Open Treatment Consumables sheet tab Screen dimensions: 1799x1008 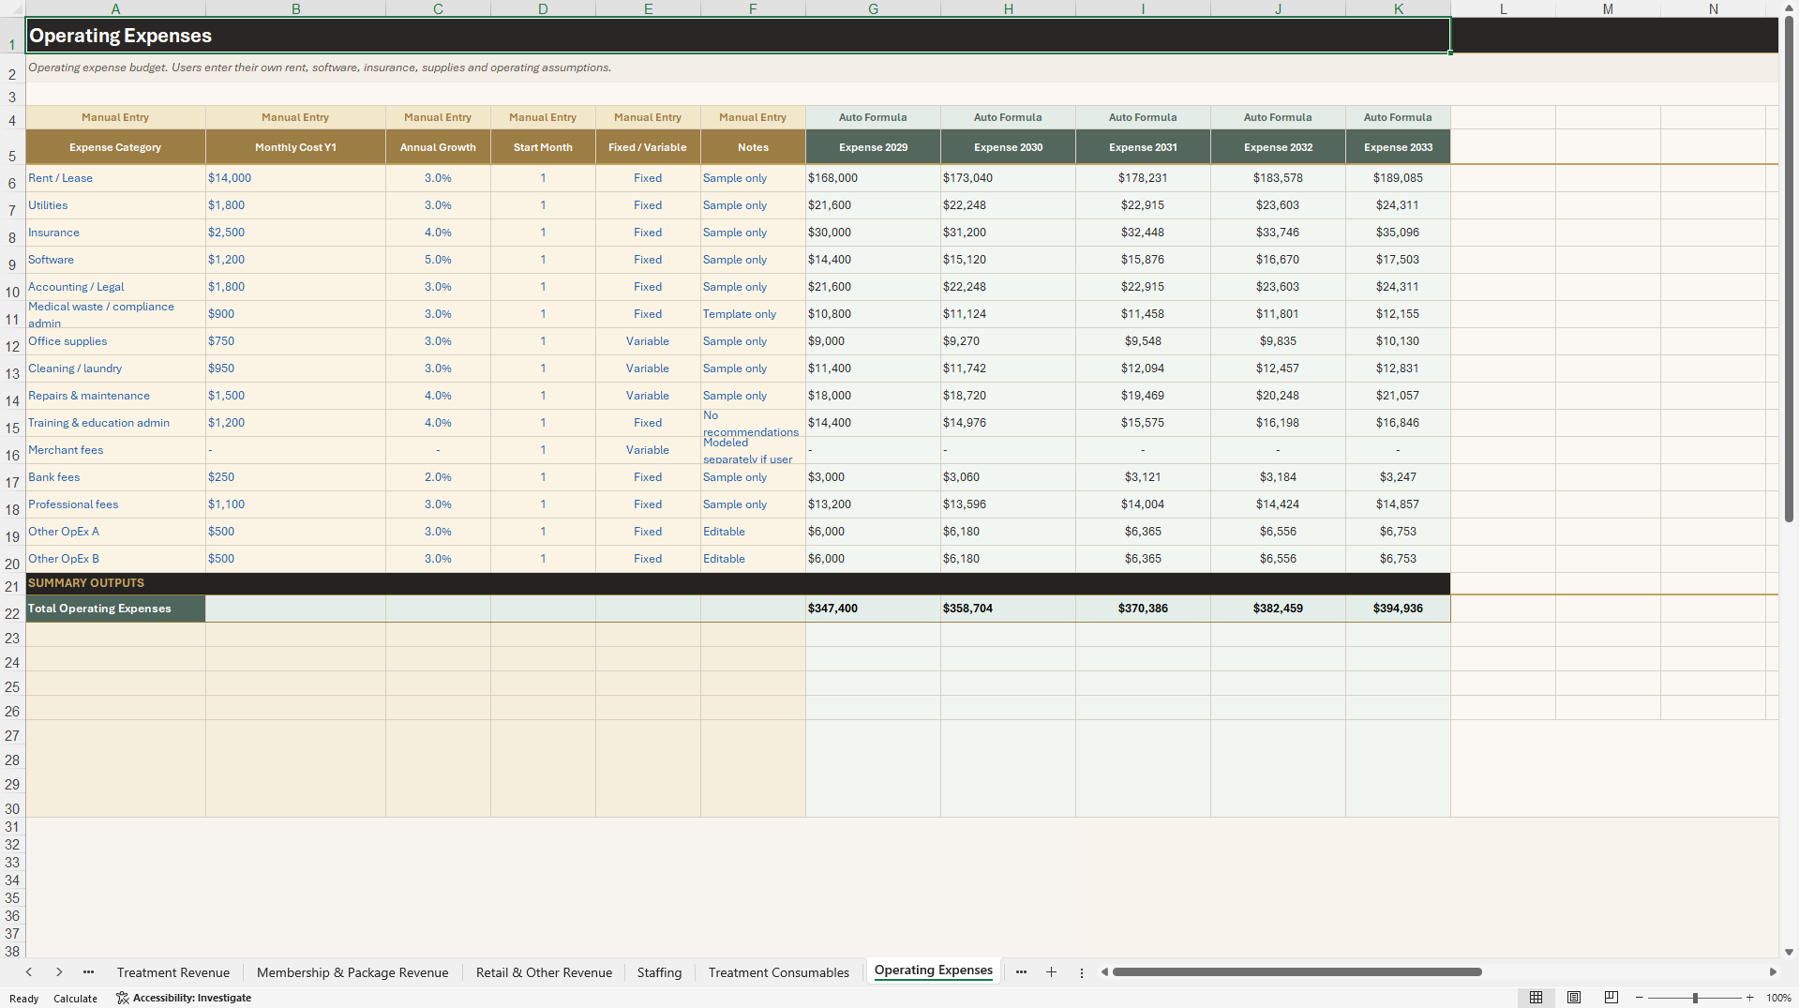[778, 972]
